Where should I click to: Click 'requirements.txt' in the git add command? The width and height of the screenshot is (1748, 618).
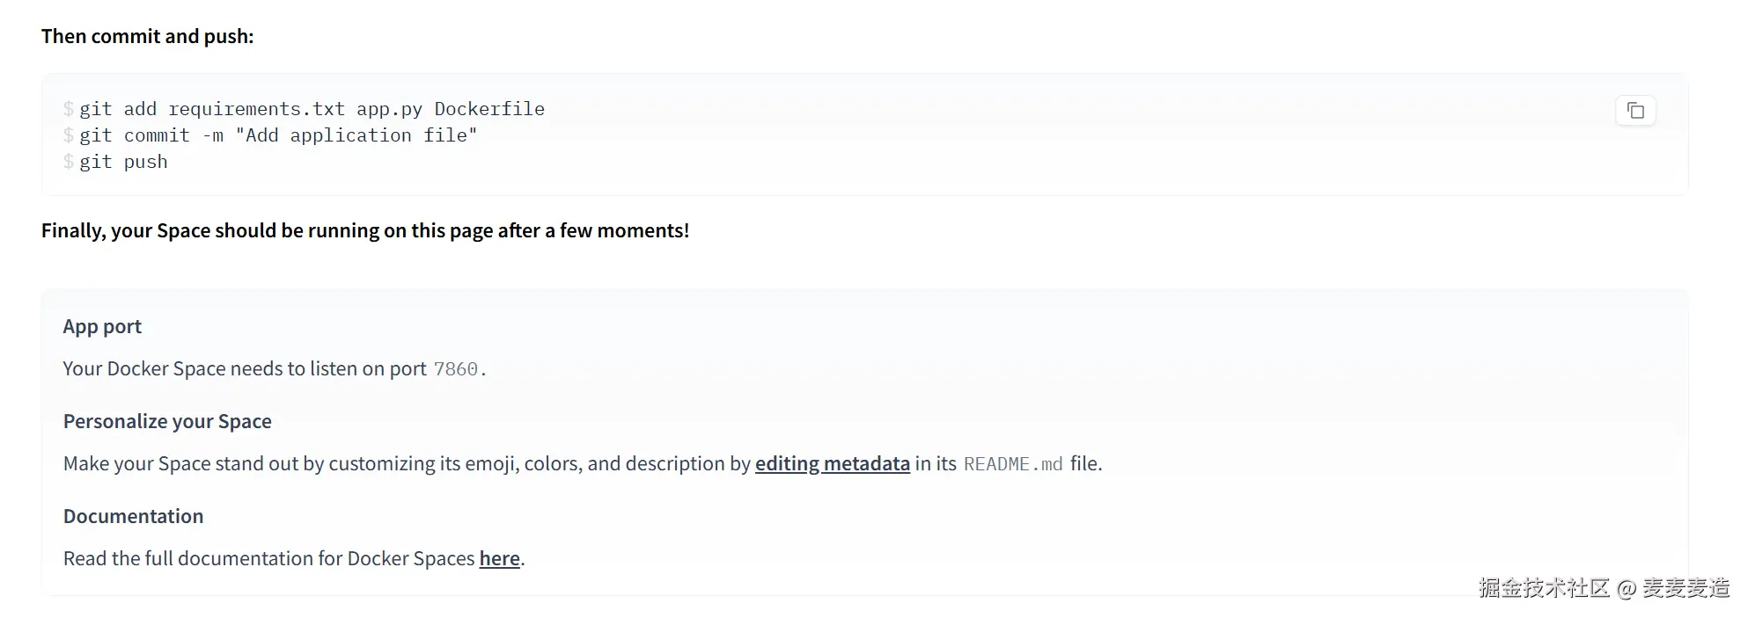(256, 109)
